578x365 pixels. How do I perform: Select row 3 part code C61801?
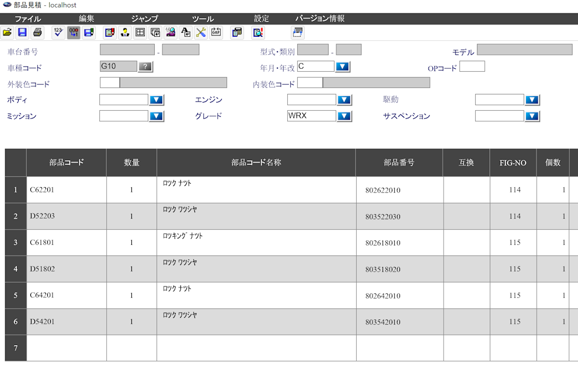pos(66,243)
